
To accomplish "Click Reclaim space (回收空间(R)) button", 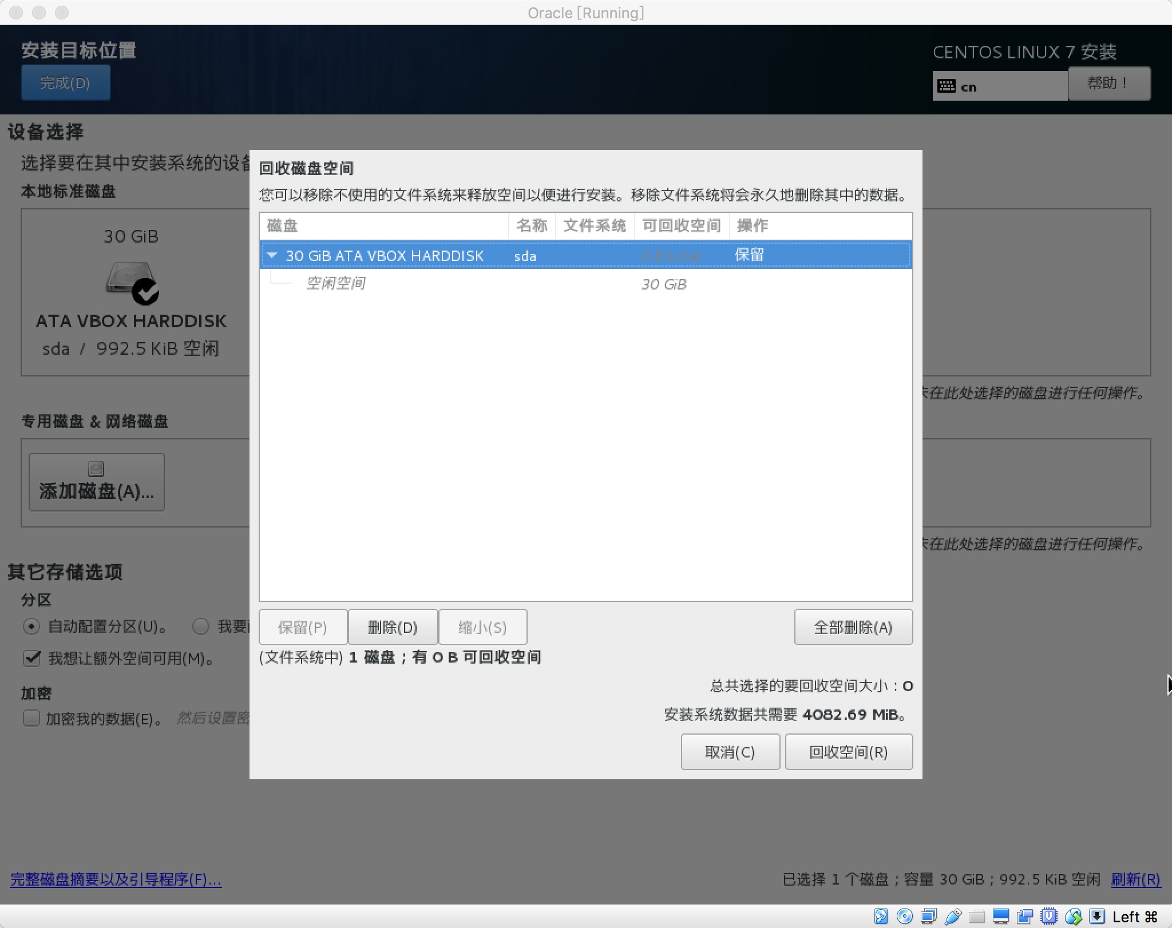I will [x=849, y=752].
